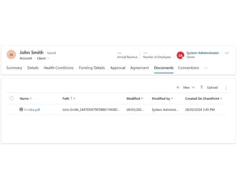This screenshot has height=189, width=237.
Task: Open the In-take.pdf document link
Action: pyautogui.click(x=32, y=110)
